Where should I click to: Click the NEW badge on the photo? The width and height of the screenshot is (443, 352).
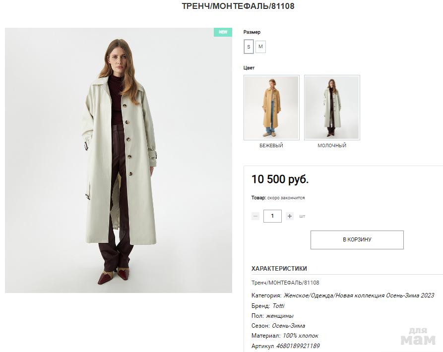tap(223, 32)
